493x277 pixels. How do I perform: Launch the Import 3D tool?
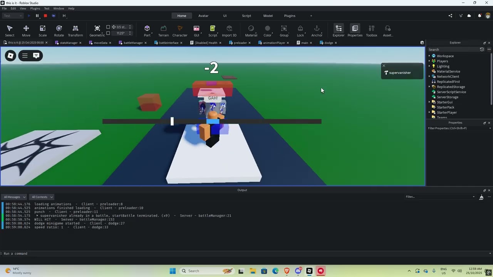229,31
